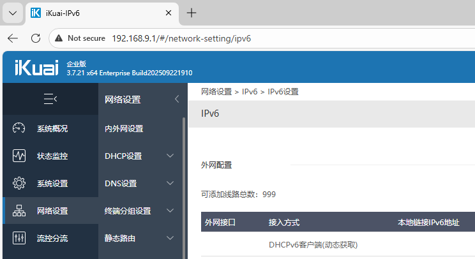Go back with browser back arrow

(13, 38)
